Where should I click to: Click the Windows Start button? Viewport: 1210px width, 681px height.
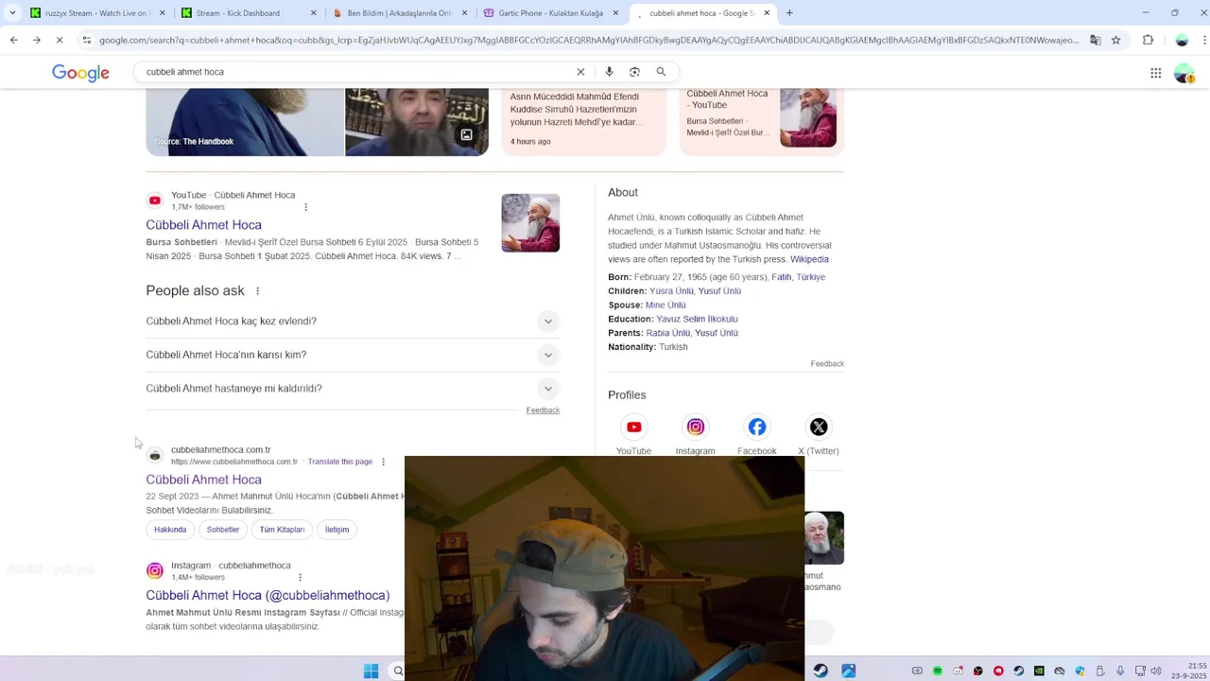tap(371, 671)
